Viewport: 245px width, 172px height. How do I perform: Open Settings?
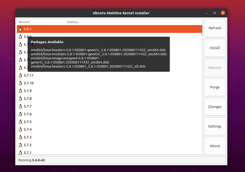[215, 126]
